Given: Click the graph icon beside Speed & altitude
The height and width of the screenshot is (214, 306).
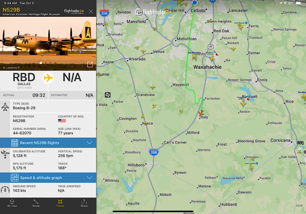Looking at the screenshot, I should tap(15, 178).
